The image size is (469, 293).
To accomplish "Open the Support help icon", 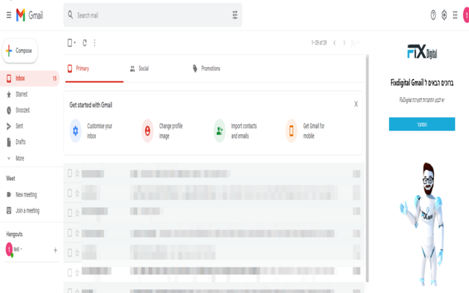I will pyautogui.click(x=433, y=15).
